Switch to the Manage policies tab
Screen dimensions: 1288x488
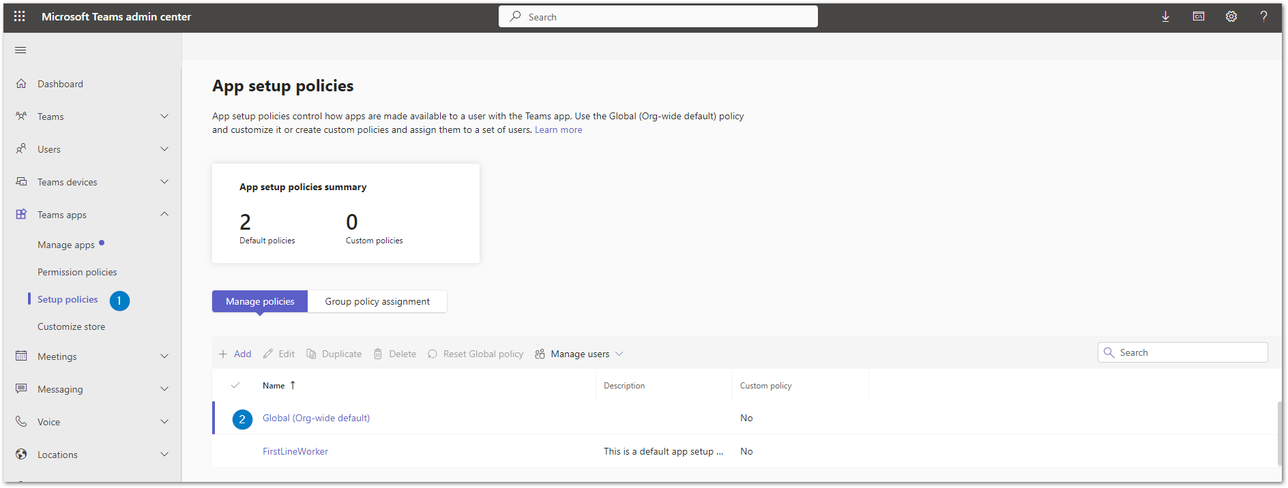pyautogui.click(x=260, y=301)
